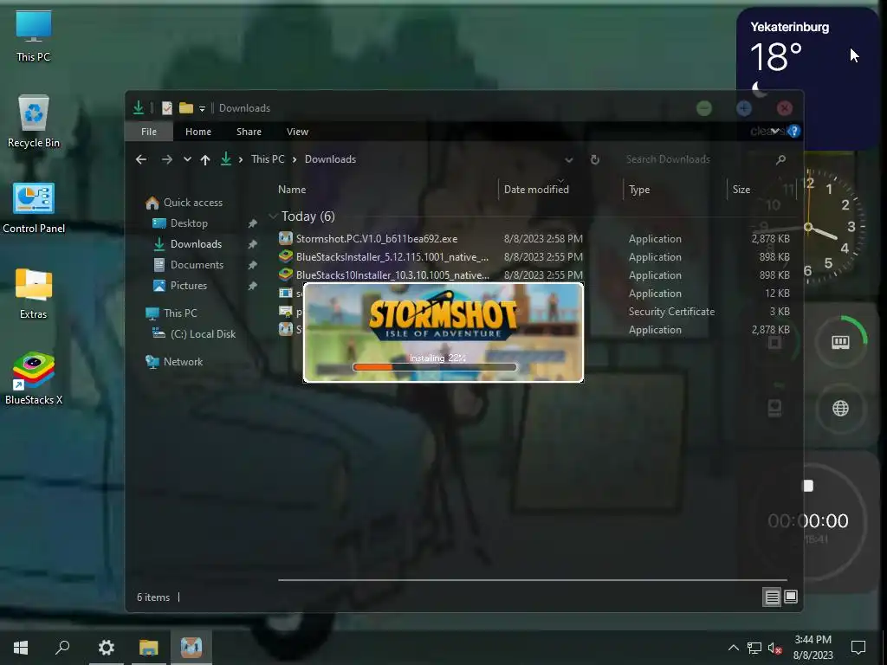Show hidden tray icons chevron
Screen dimensions: 887x665
click(733, 648)
